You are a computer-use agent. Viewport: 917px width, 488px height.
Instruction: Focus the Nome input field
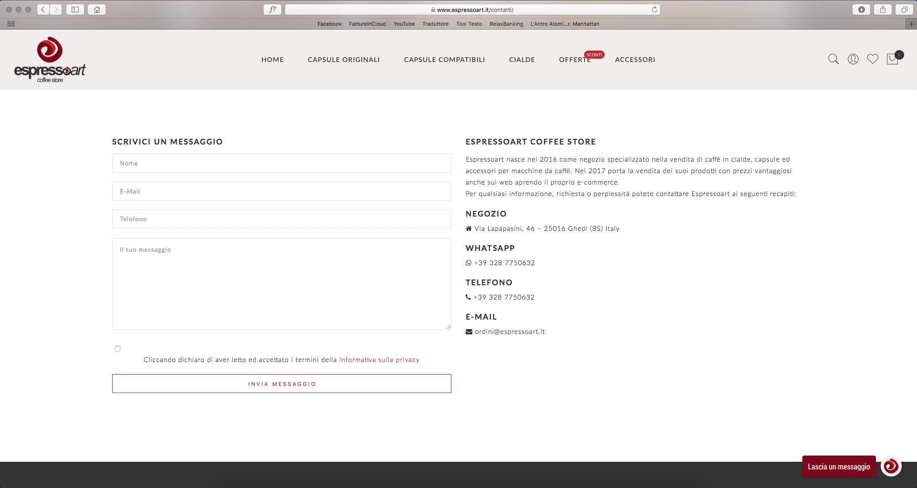point(282,163)
